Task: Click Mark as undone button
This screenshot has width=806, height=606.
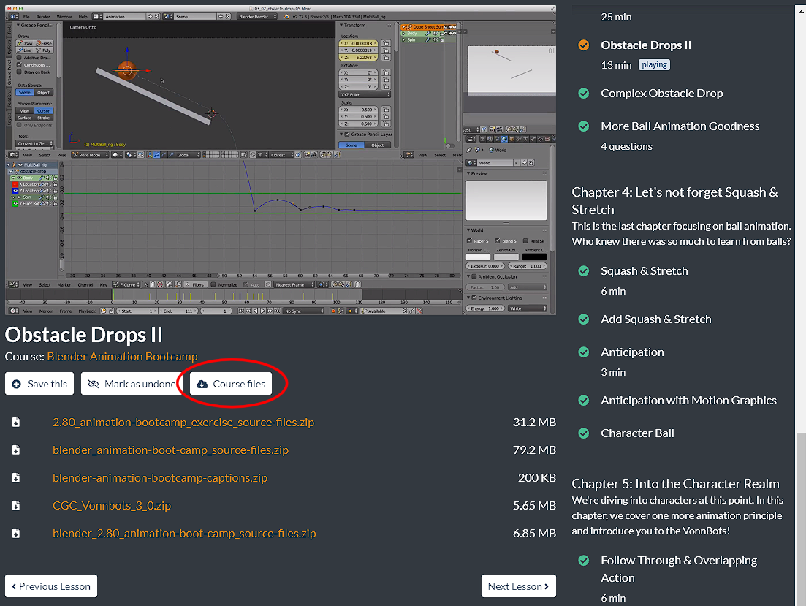Action: coord(132,384)
